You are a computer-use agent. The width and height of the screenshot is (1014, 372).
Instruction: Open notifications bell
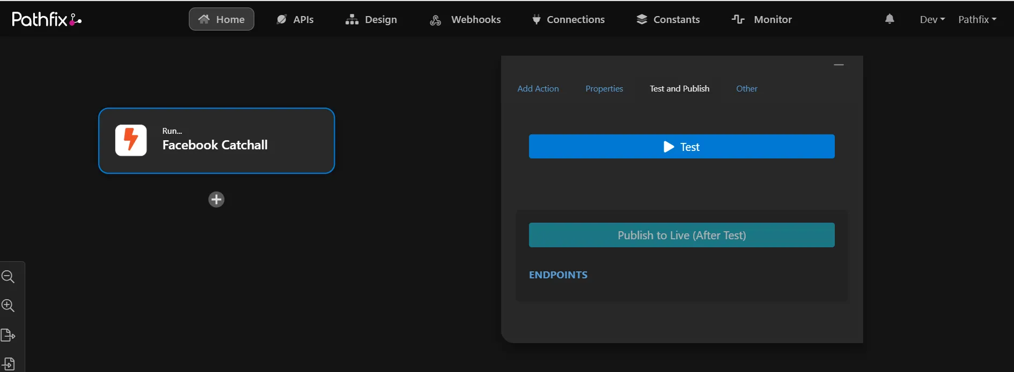[x=890, y=19]
